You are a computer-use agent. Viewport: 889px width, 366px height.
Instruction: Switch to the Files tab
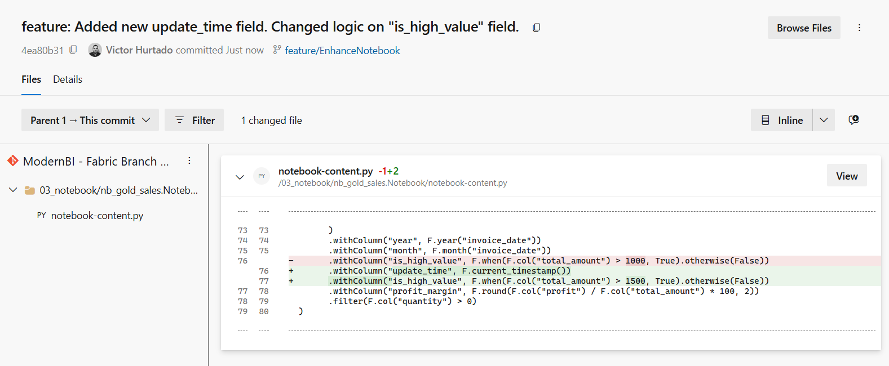pyautogui.click(x=31, y=79)
